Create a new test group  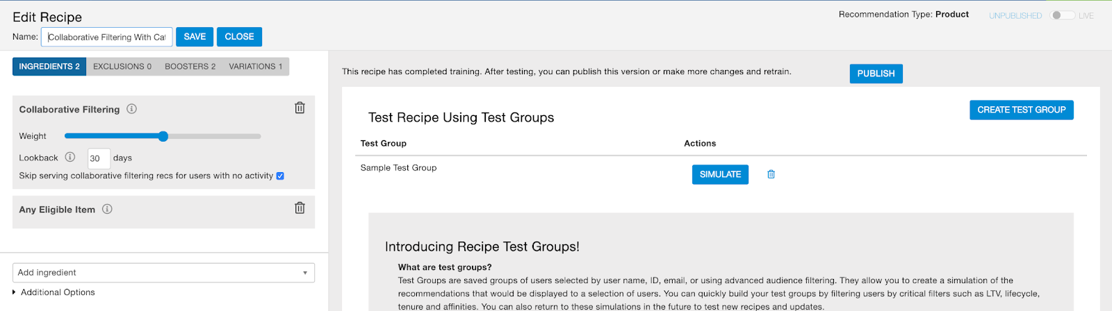pos(1021,110)
